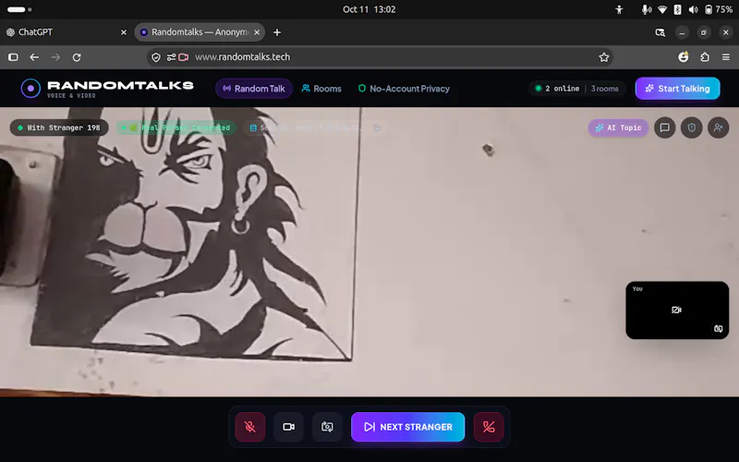
Task: Open the battery 75% system menu
Action: click(x=719, y=9)
